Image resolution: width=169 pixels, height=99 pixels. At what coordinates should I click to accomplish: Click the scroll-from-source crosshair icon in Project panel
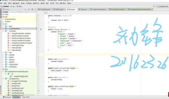pyautogui.click(x=29, y=9)
